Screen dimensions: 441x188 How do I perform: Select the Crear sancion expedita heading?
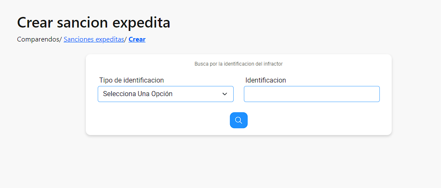(93, 23)
